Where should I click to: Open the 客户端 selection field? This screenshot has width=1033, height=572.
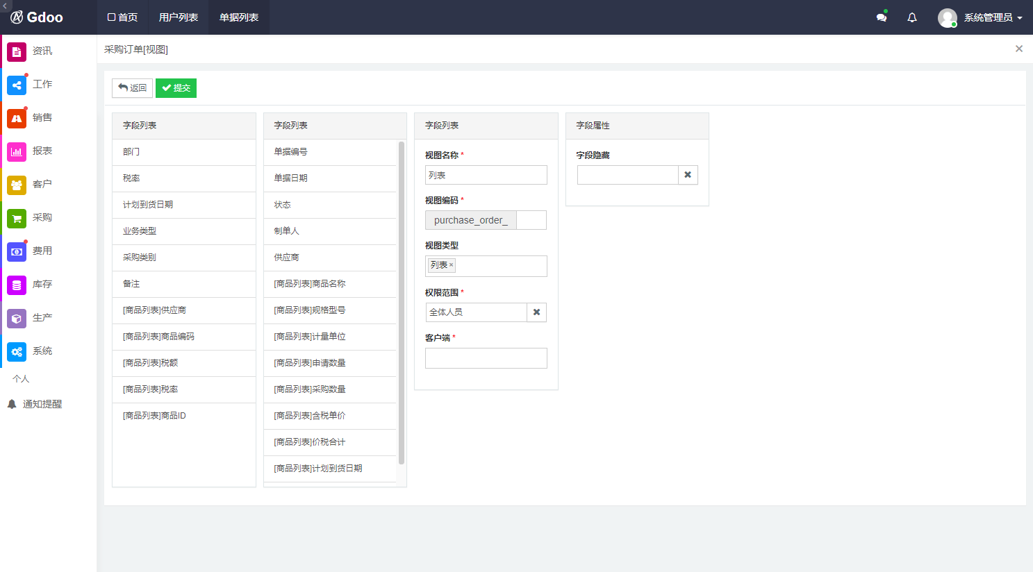[486, 358]
